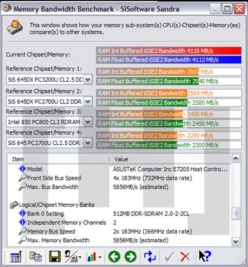Save results with the floppy disk icon
This screenshot has height=267, width=248.
(55, 256)
